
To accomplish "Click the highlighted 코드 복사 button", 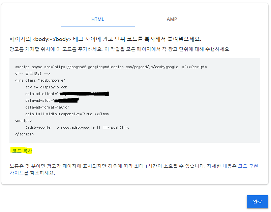I will (x=22, y=151).
